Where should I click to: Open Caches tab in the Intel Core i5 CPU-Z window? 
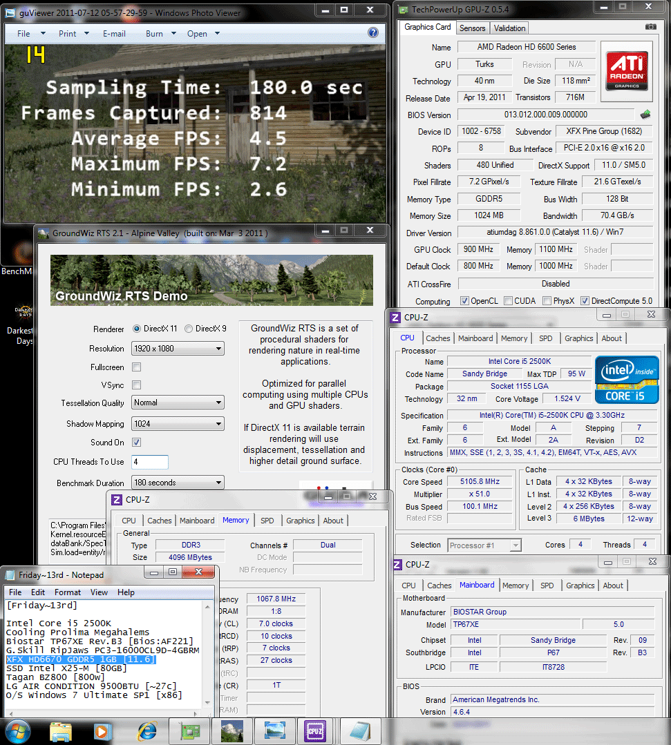pyautogui.click(x=437, y=338)
